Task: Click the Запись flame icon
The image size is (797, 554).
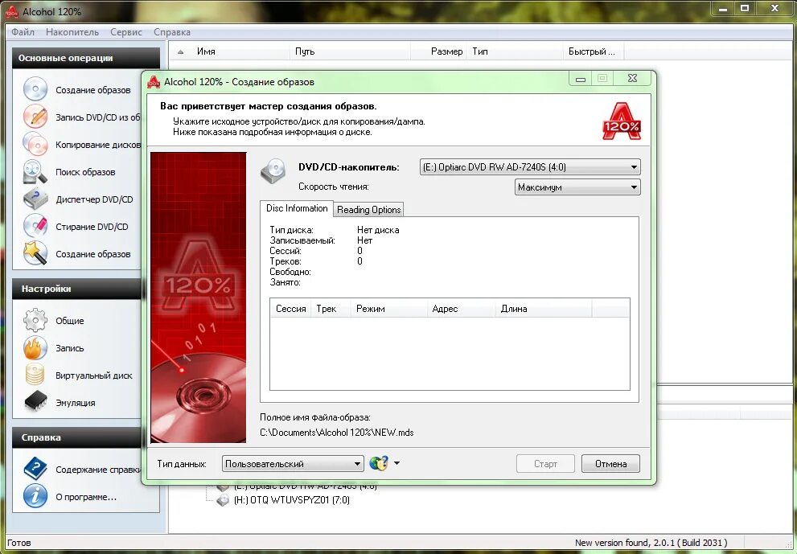Action: click(x=35, y=347)
